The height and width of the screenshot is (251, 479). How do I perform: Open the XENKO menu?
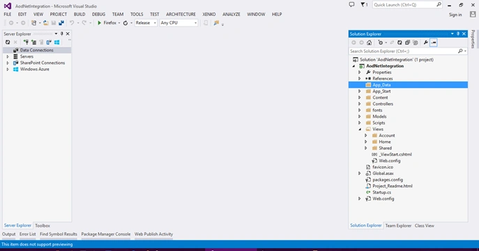coord(209,15)
